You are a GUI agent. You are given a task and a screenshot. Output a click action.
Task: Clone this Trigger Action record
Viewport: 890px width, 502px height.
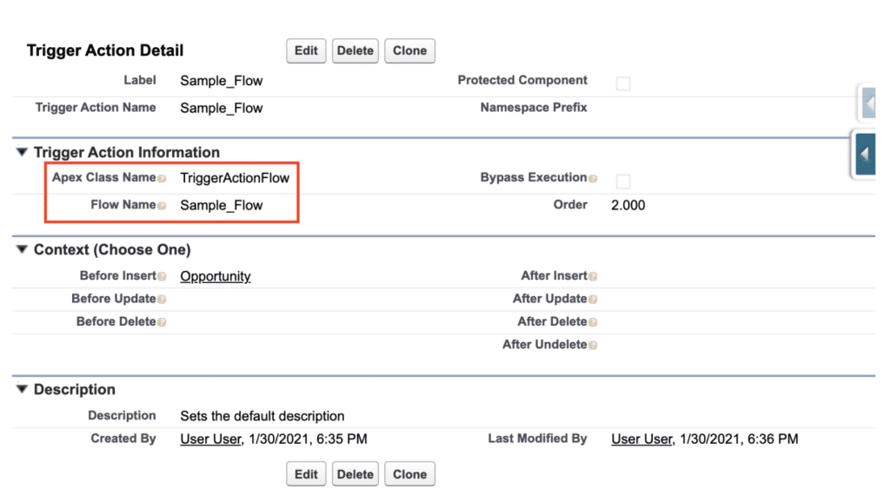tap(409, 50)
